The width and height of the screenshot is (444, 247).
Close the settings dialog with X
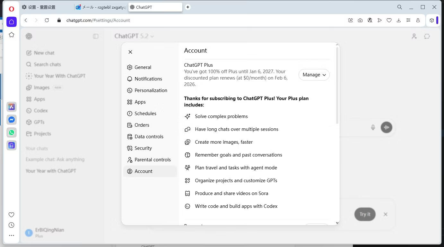130,52
